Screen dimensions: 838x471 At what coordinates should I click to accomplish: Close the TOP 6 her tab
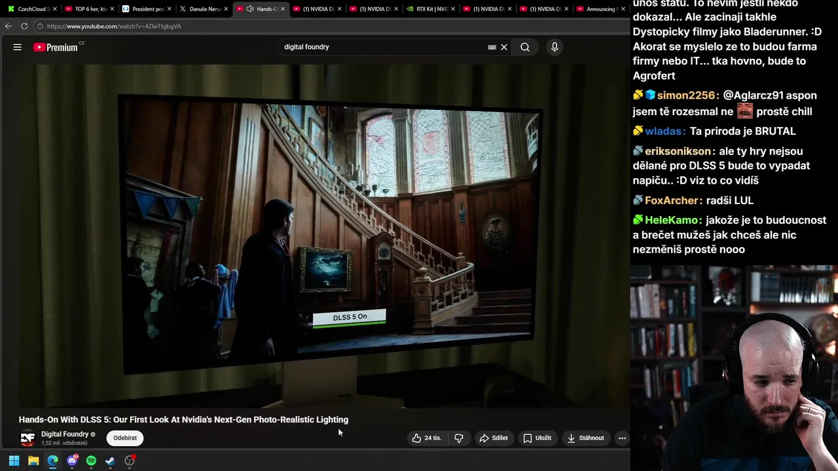click(113, 9)
